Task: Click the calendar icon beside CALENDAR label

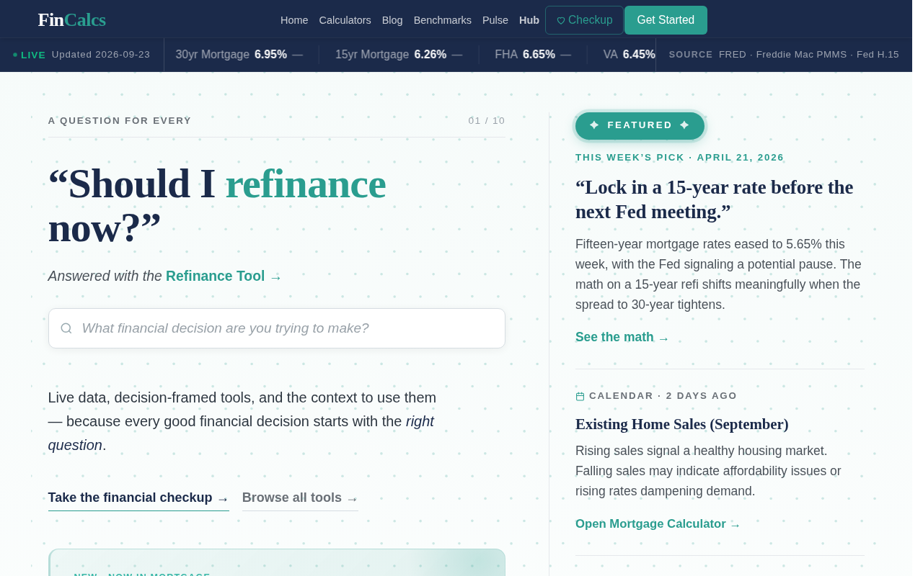Action: click(x=580, y=396)
